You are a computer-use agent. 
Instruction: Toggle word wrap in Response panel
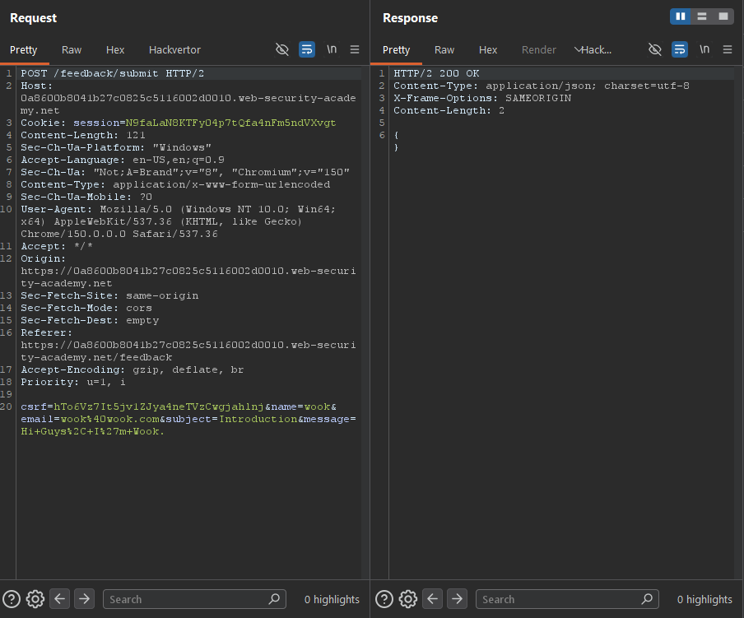(x=680, y=49)
